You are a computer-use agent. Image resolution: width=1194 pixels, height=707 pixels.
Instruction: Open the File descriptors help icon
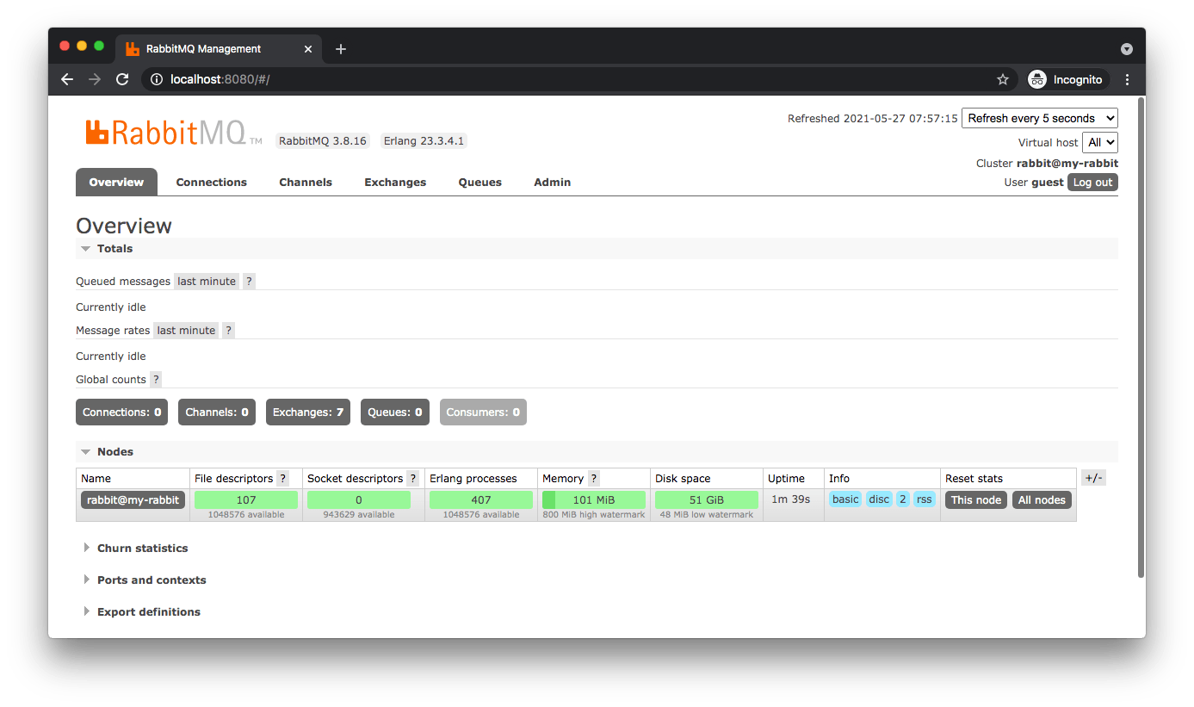click(x=283, y=478)
